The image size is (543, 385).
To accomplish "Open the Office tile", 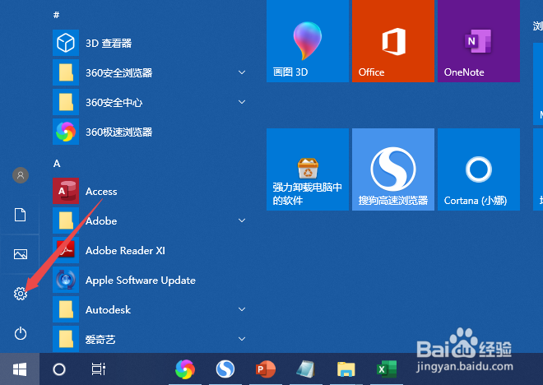I will pos(393,41).
